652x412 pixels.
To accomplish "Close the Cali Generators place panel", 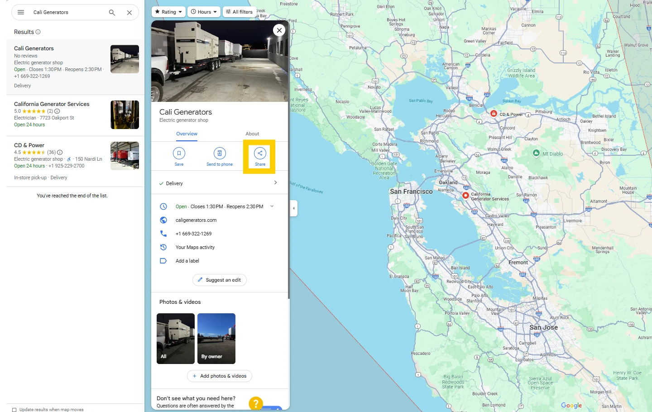I will pyautogui.click(x=279, y=30).
